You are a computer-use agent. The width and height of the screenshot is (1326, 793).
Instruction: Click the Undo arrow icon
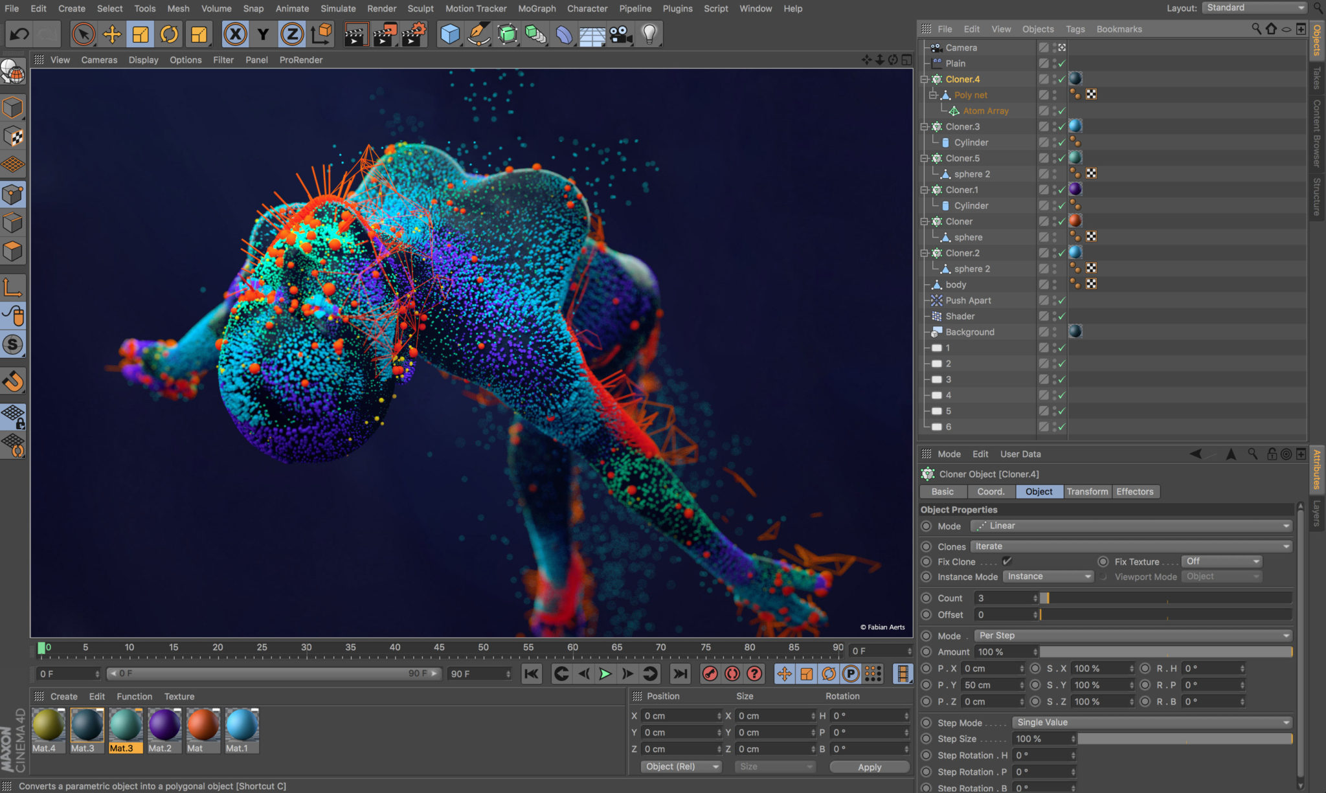pyautogui.click(x=19, y=34)
